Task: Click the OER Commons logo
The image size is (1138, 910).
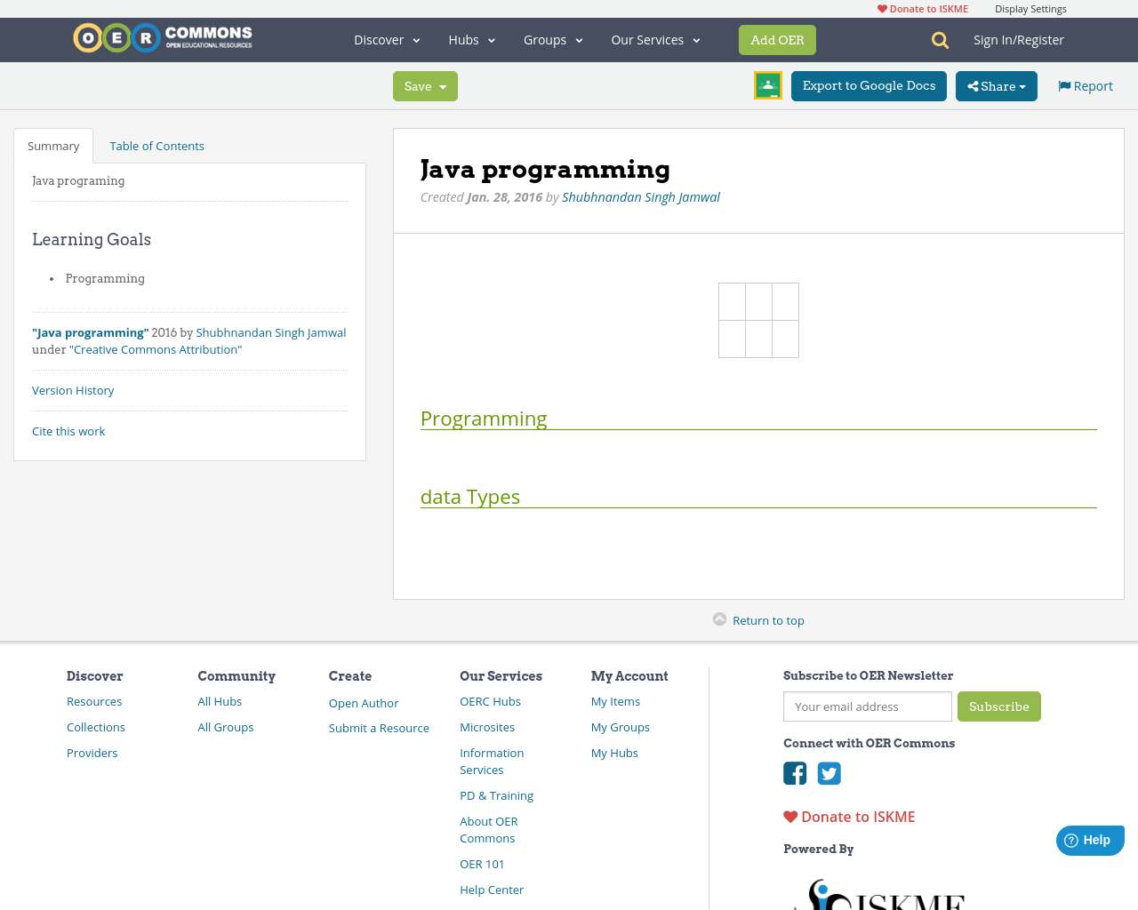Action: point(163,38)
